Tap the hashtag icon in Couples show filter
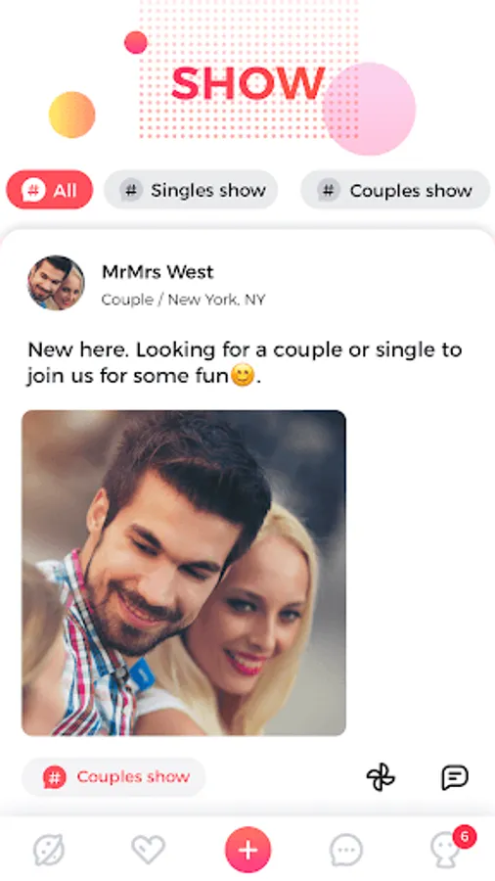The image size is (495, 881). click(x=329, y=190)
